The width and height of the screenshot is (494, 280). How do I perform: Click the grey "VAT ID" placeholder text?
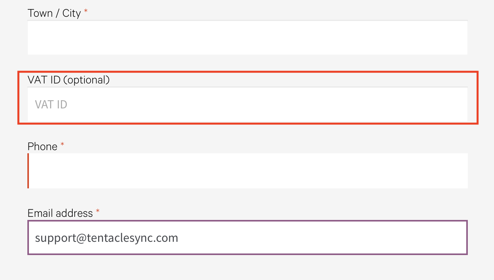coord(51,105)
